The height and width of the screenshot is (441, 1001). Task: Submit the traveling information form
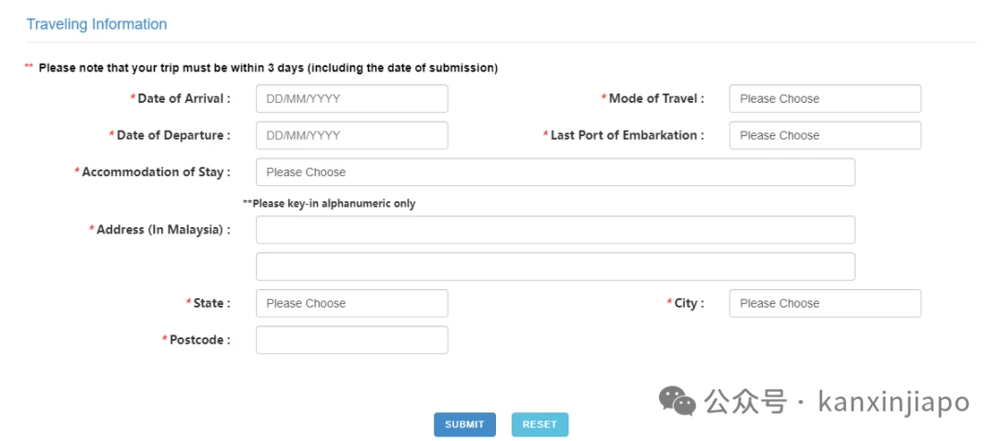coord(464,424)
